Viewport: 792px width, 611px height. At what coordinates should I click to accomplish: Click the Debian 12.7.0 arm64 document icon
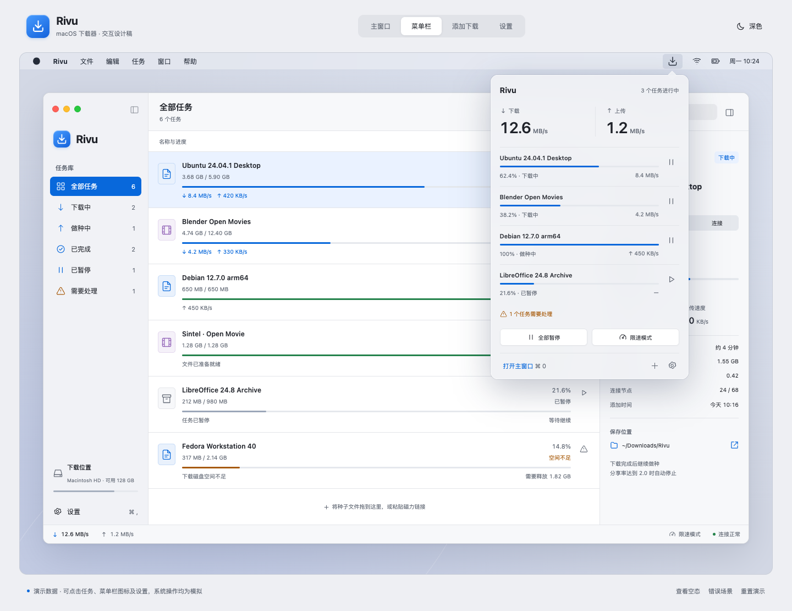click(x=167, y=286)
